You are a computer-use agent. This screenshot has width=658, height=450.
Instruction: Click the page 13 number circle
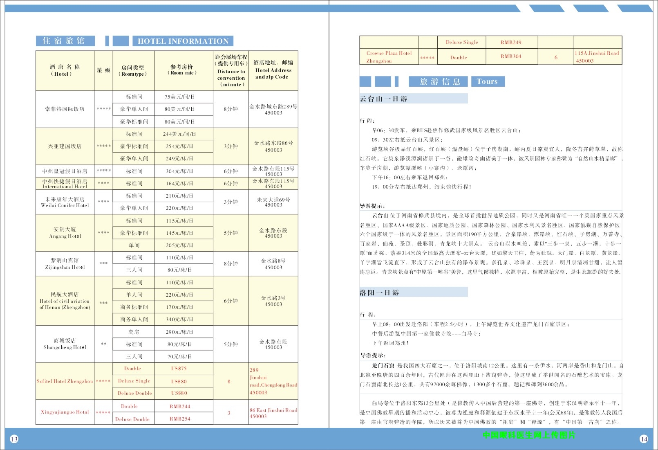[x=14, y=439]
